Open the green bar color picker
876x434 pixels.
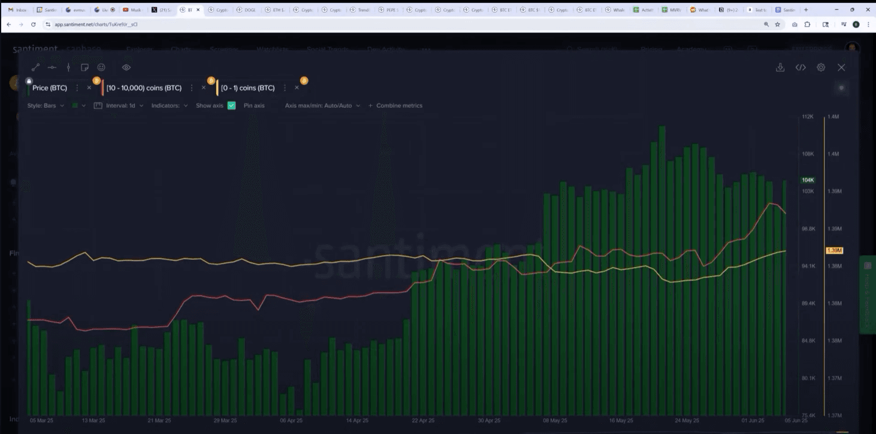78,106
